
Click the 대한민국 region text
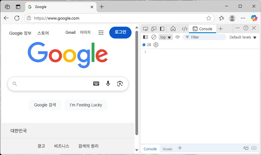pos(18,131)
